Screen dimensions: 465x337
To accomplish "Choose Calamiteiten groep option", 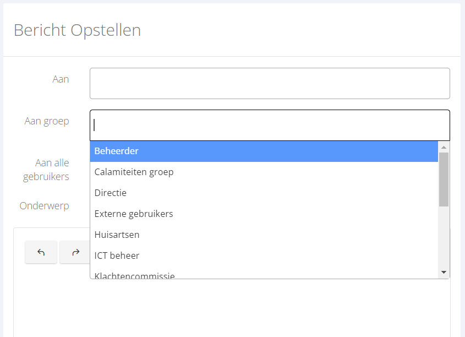I will (x=264, y=172).
